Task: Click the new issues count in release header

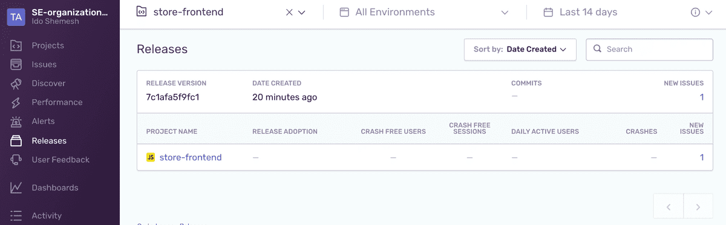Action: (702, 97)
